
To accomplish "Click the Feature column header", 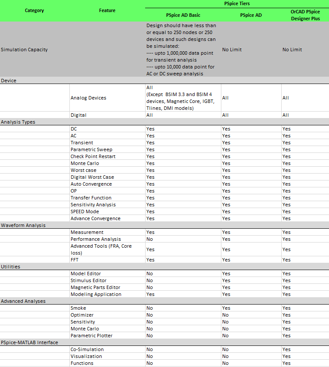I will click(107, 10).
